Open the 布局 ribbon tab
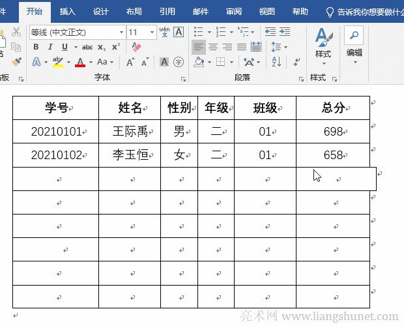 coord(134,11)
